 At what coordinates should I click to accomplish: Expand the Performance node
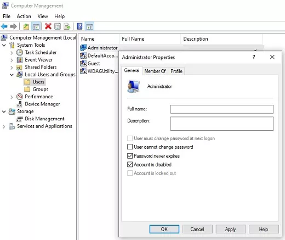pos(12,97)
